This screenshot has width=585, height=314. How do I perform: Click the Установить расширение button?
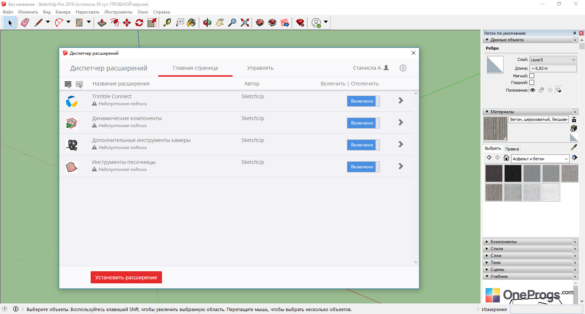pyautogui.click(x=126, y=277)
